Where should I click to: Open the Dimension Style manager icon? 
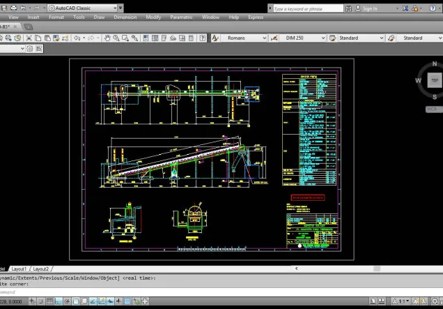(274, 38)
